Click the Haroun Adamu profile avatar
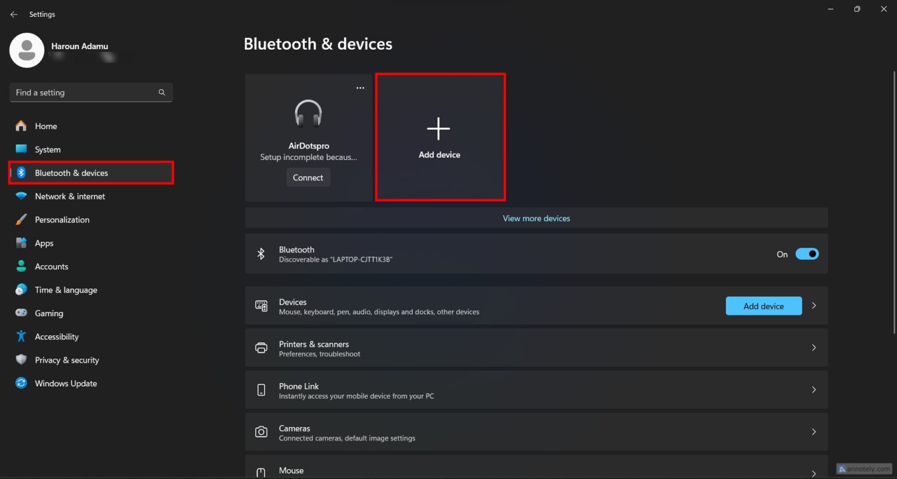This screenshot has width=897, height=479. coord(27,50)
